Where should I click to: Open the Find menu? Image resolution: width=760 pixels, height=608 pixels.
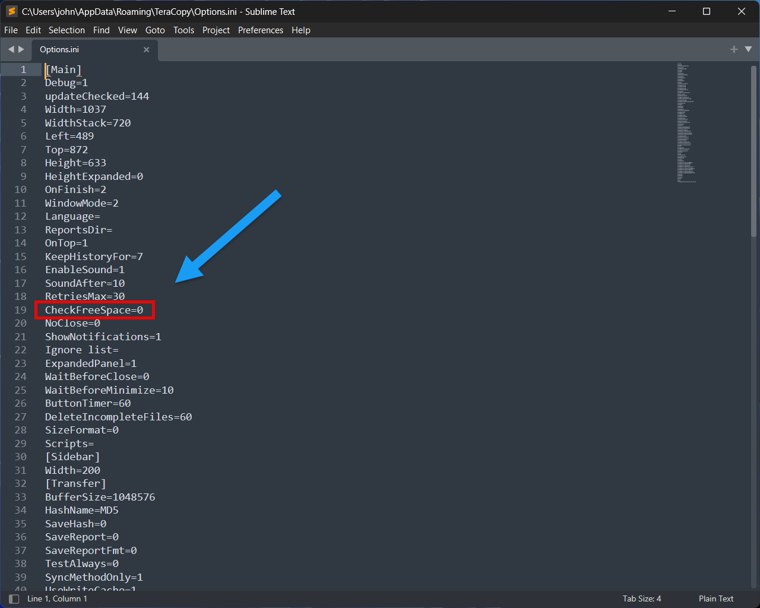click(101, 30)
